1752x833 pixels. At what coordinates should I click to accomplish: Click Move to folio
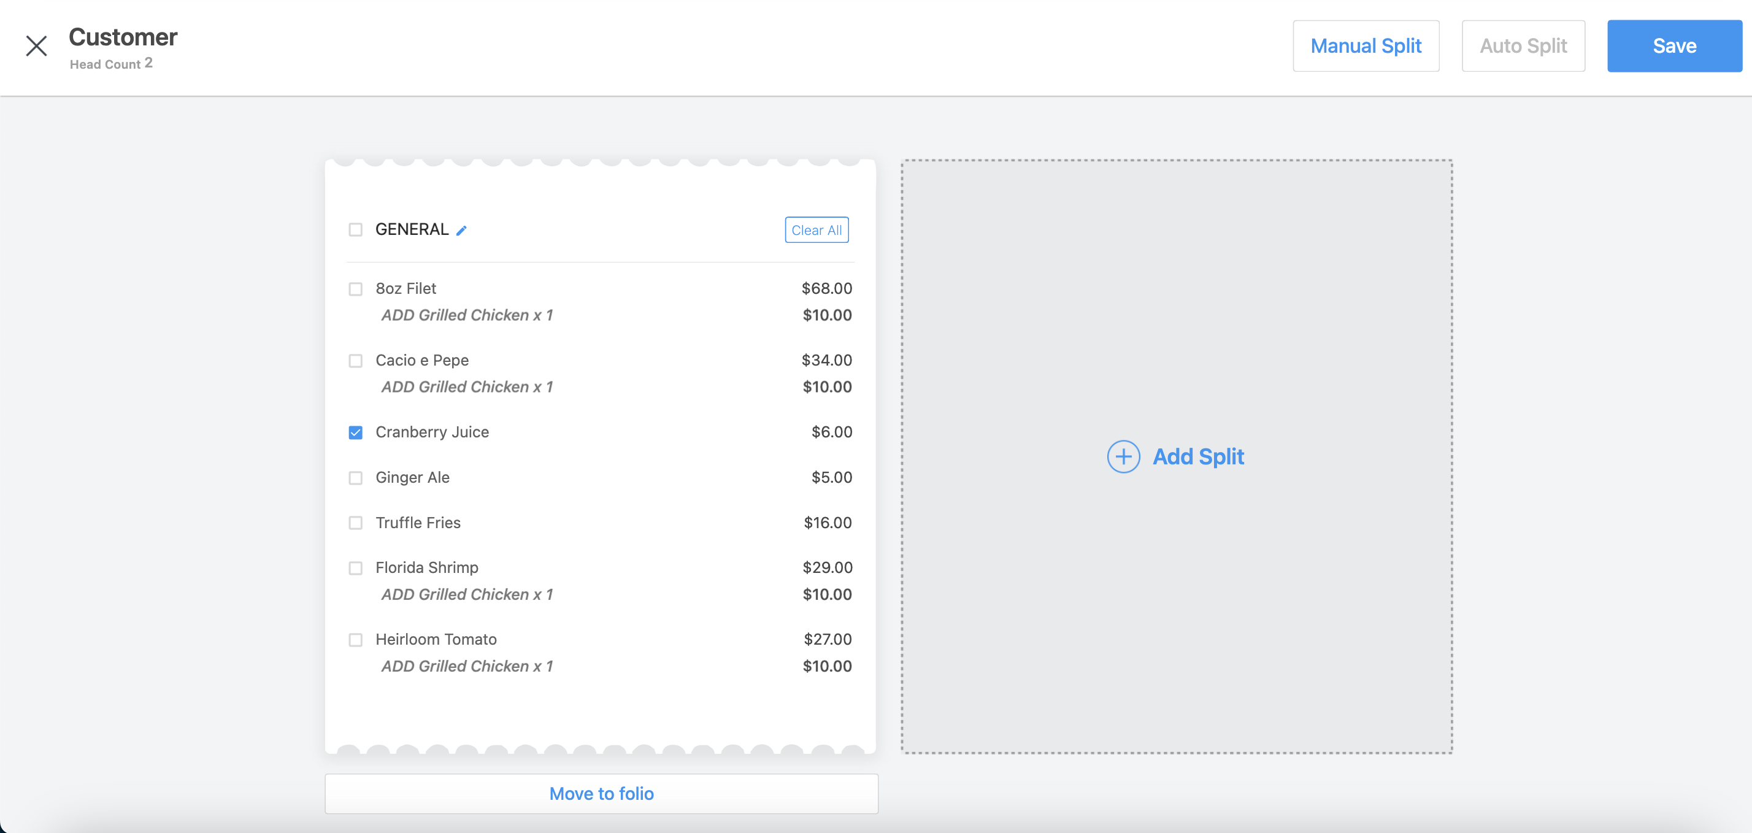(x=601, y=793)
